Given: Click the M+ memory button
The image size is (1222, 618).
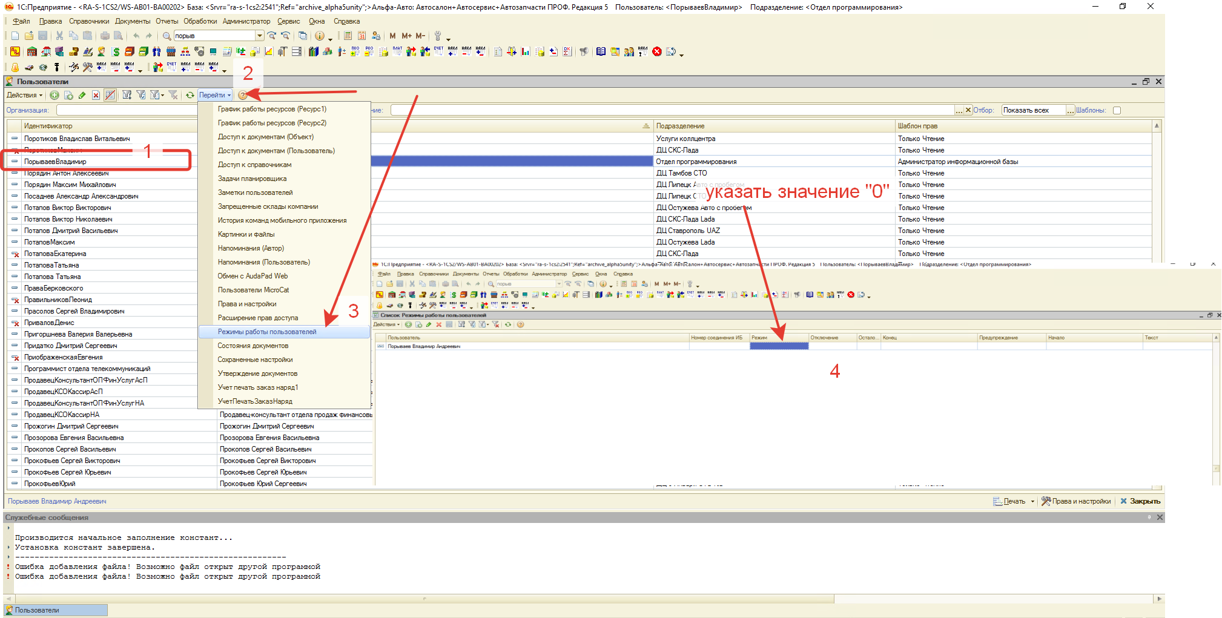Looking at the screenshot, I should tap(406, 36).
